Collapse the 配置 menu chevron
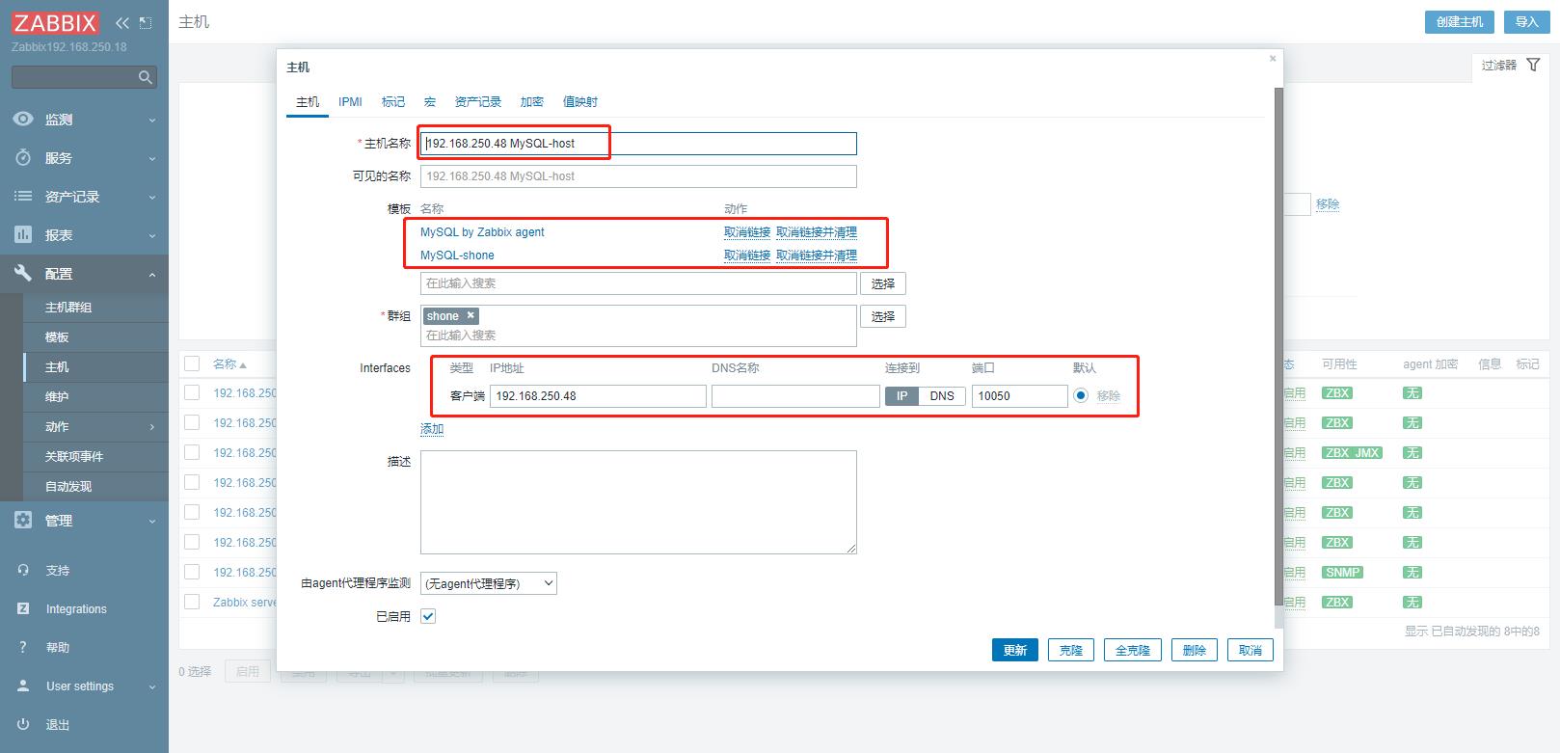This screenshot has height=753, width=1560. 152,275
